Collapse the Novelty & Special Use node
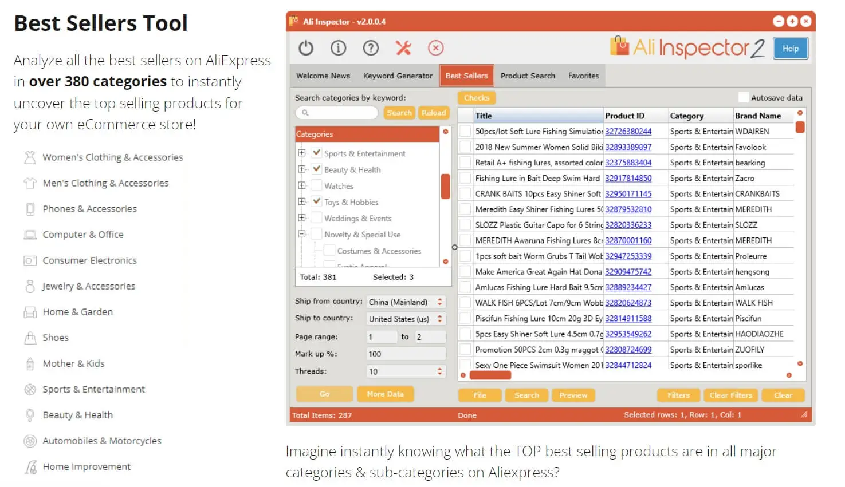 pos(302,234)
